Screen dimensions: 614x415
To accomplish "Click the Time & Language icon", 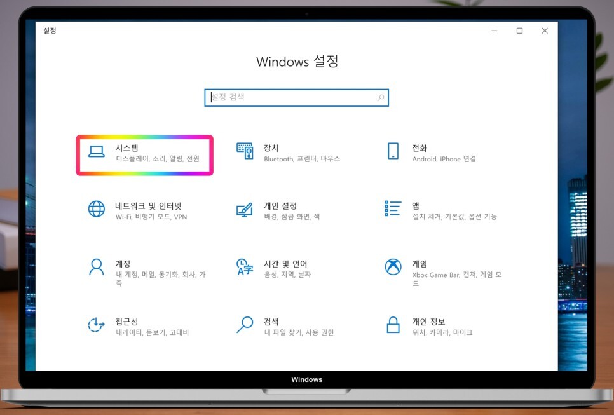I will pos(245,267).
